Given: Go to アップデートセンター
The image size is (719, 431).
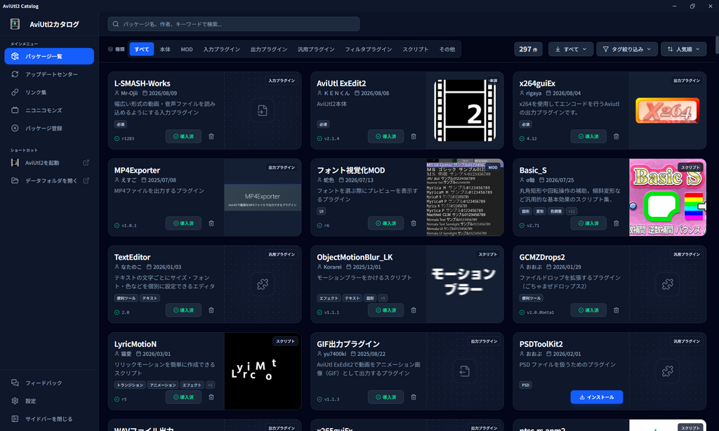Looking at the screenshot, I should coord(49,74).
